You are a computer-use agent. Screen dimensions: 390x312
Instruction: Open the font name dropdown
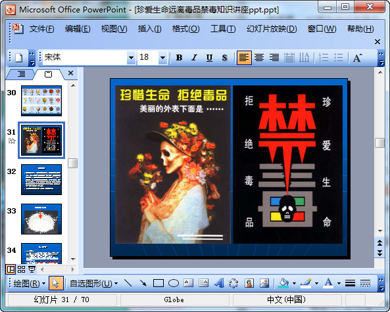(131, 58)
